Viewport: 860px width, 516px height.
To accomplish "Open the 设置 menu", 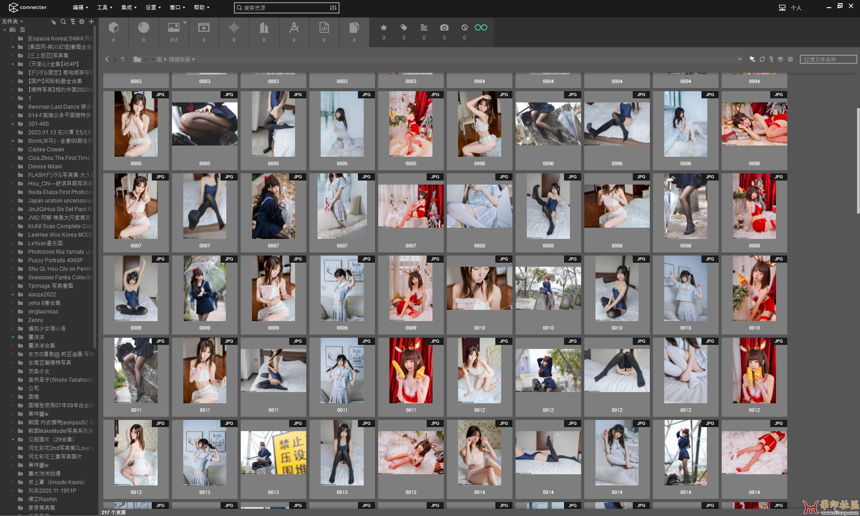I will [x=153, y=8].
